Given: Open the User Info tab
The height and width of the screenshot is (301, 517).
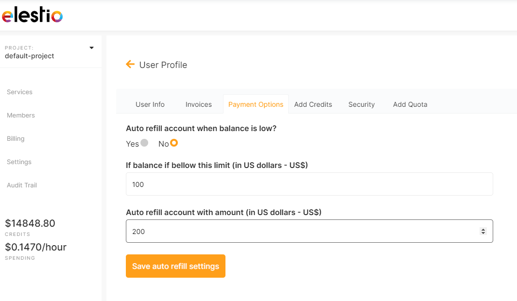Looking at the screenshot, I should point(150,104).
